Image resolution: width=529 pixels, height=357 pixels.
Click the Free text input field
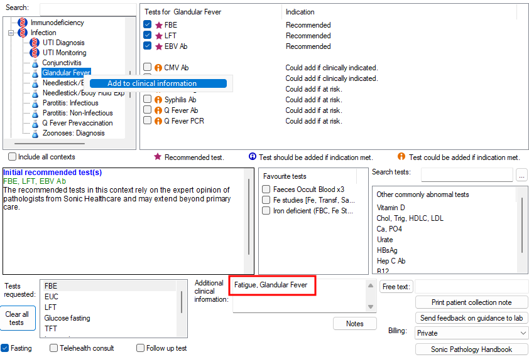click(471, 287)
